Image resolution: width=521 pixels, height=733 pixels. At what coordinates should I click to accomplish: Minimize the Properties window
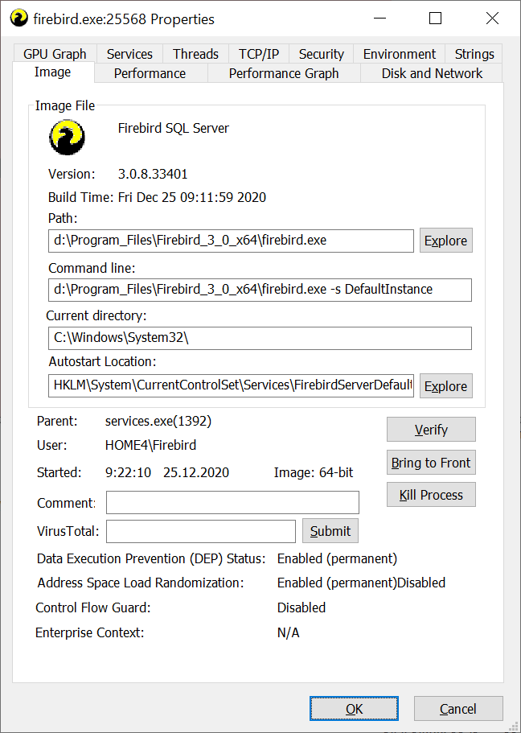click(379, 19)
